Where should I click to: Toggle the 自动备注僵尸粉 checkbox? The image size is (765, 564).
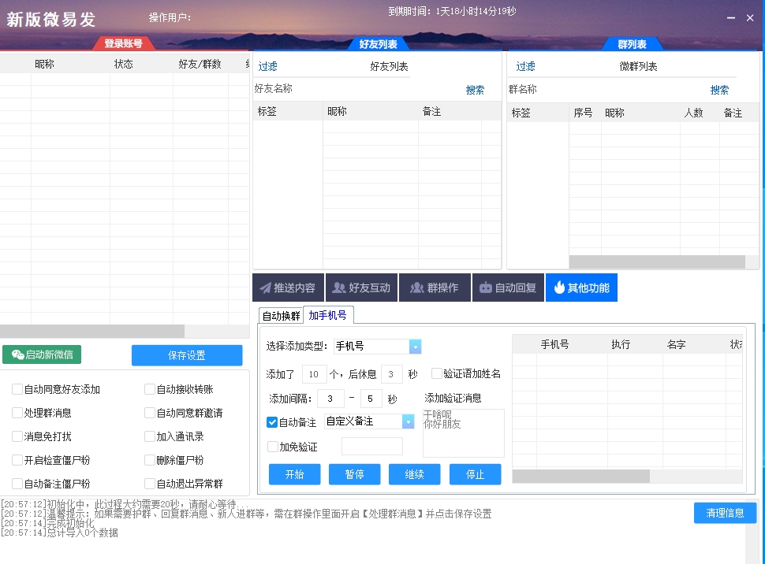click(17, 484)
